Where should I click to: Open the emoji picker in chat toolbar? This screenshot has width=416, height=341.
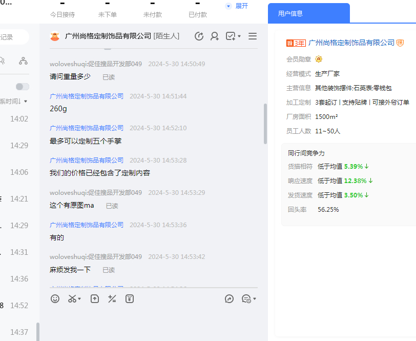click(x=55, y=298)
